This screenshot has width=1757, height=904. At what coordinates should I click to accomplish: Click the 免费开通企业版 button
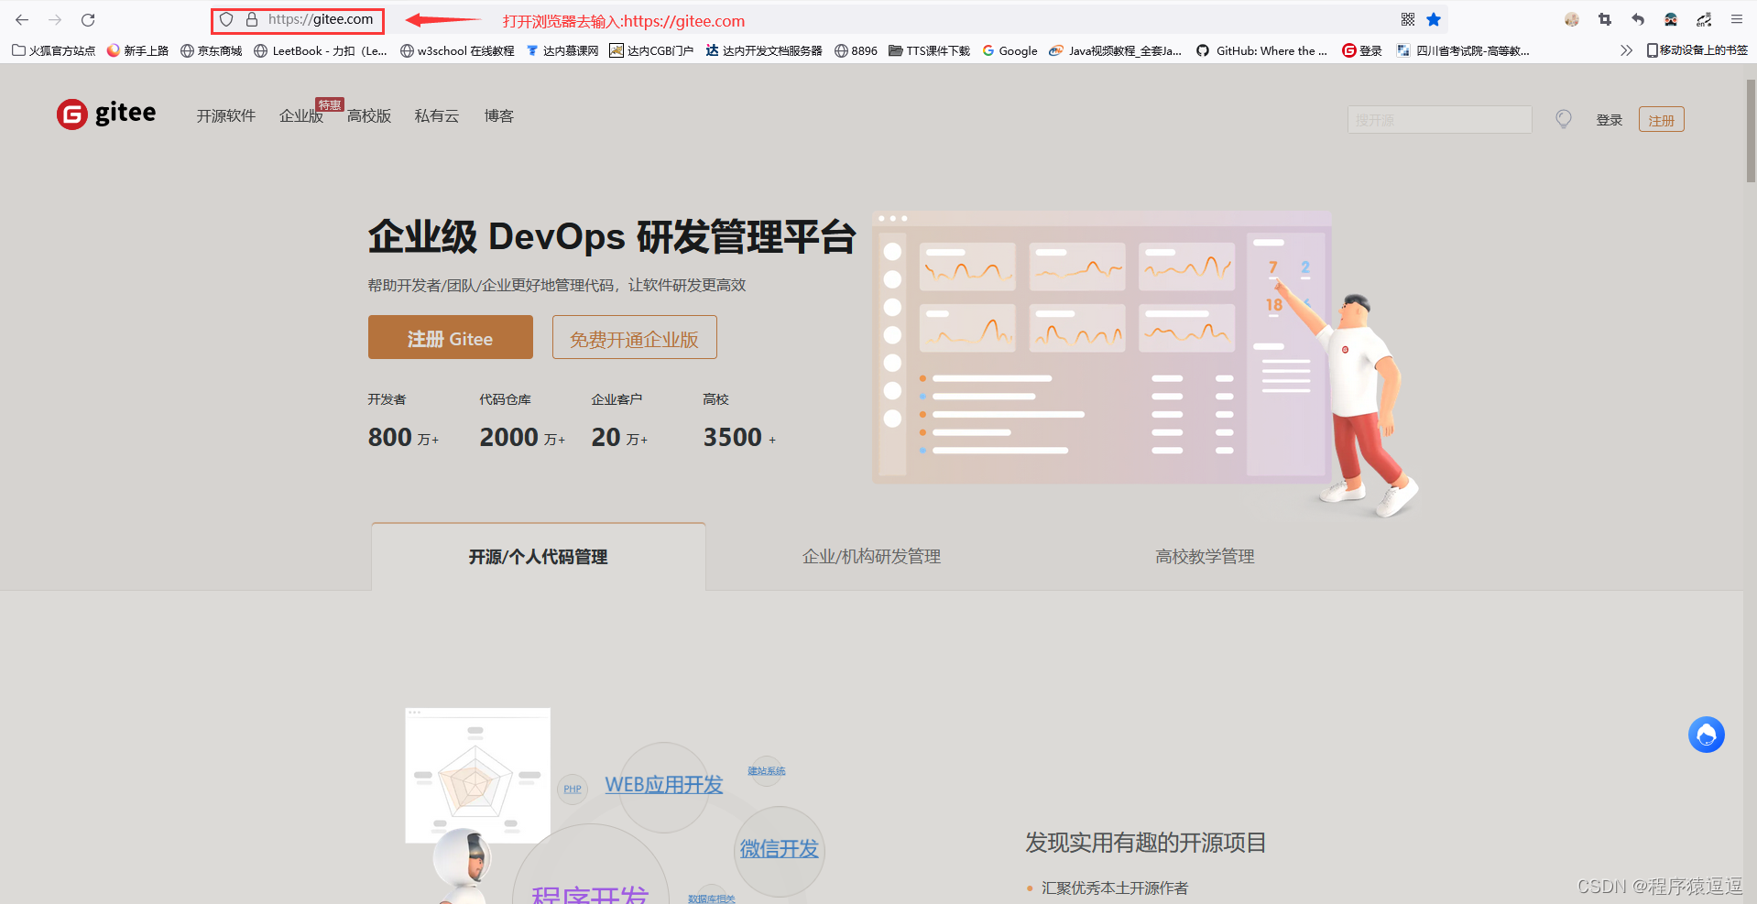(x=634, y=337)
